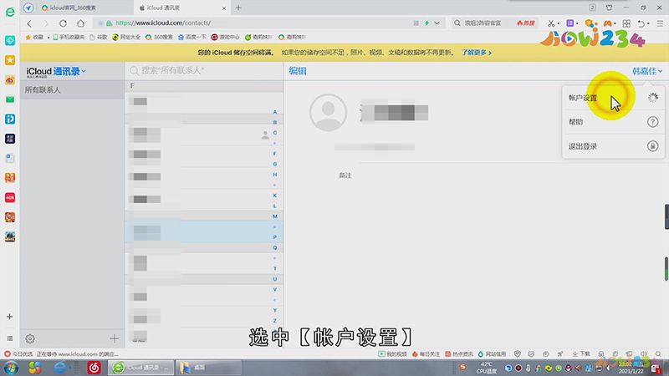Expand the address bar dropdown arrow
Viewport: 669px width, 376px height.
click(437, 23)
